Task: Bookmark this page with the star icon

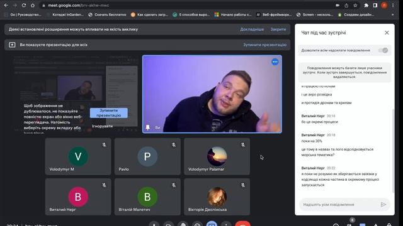Action: [355, 5]
